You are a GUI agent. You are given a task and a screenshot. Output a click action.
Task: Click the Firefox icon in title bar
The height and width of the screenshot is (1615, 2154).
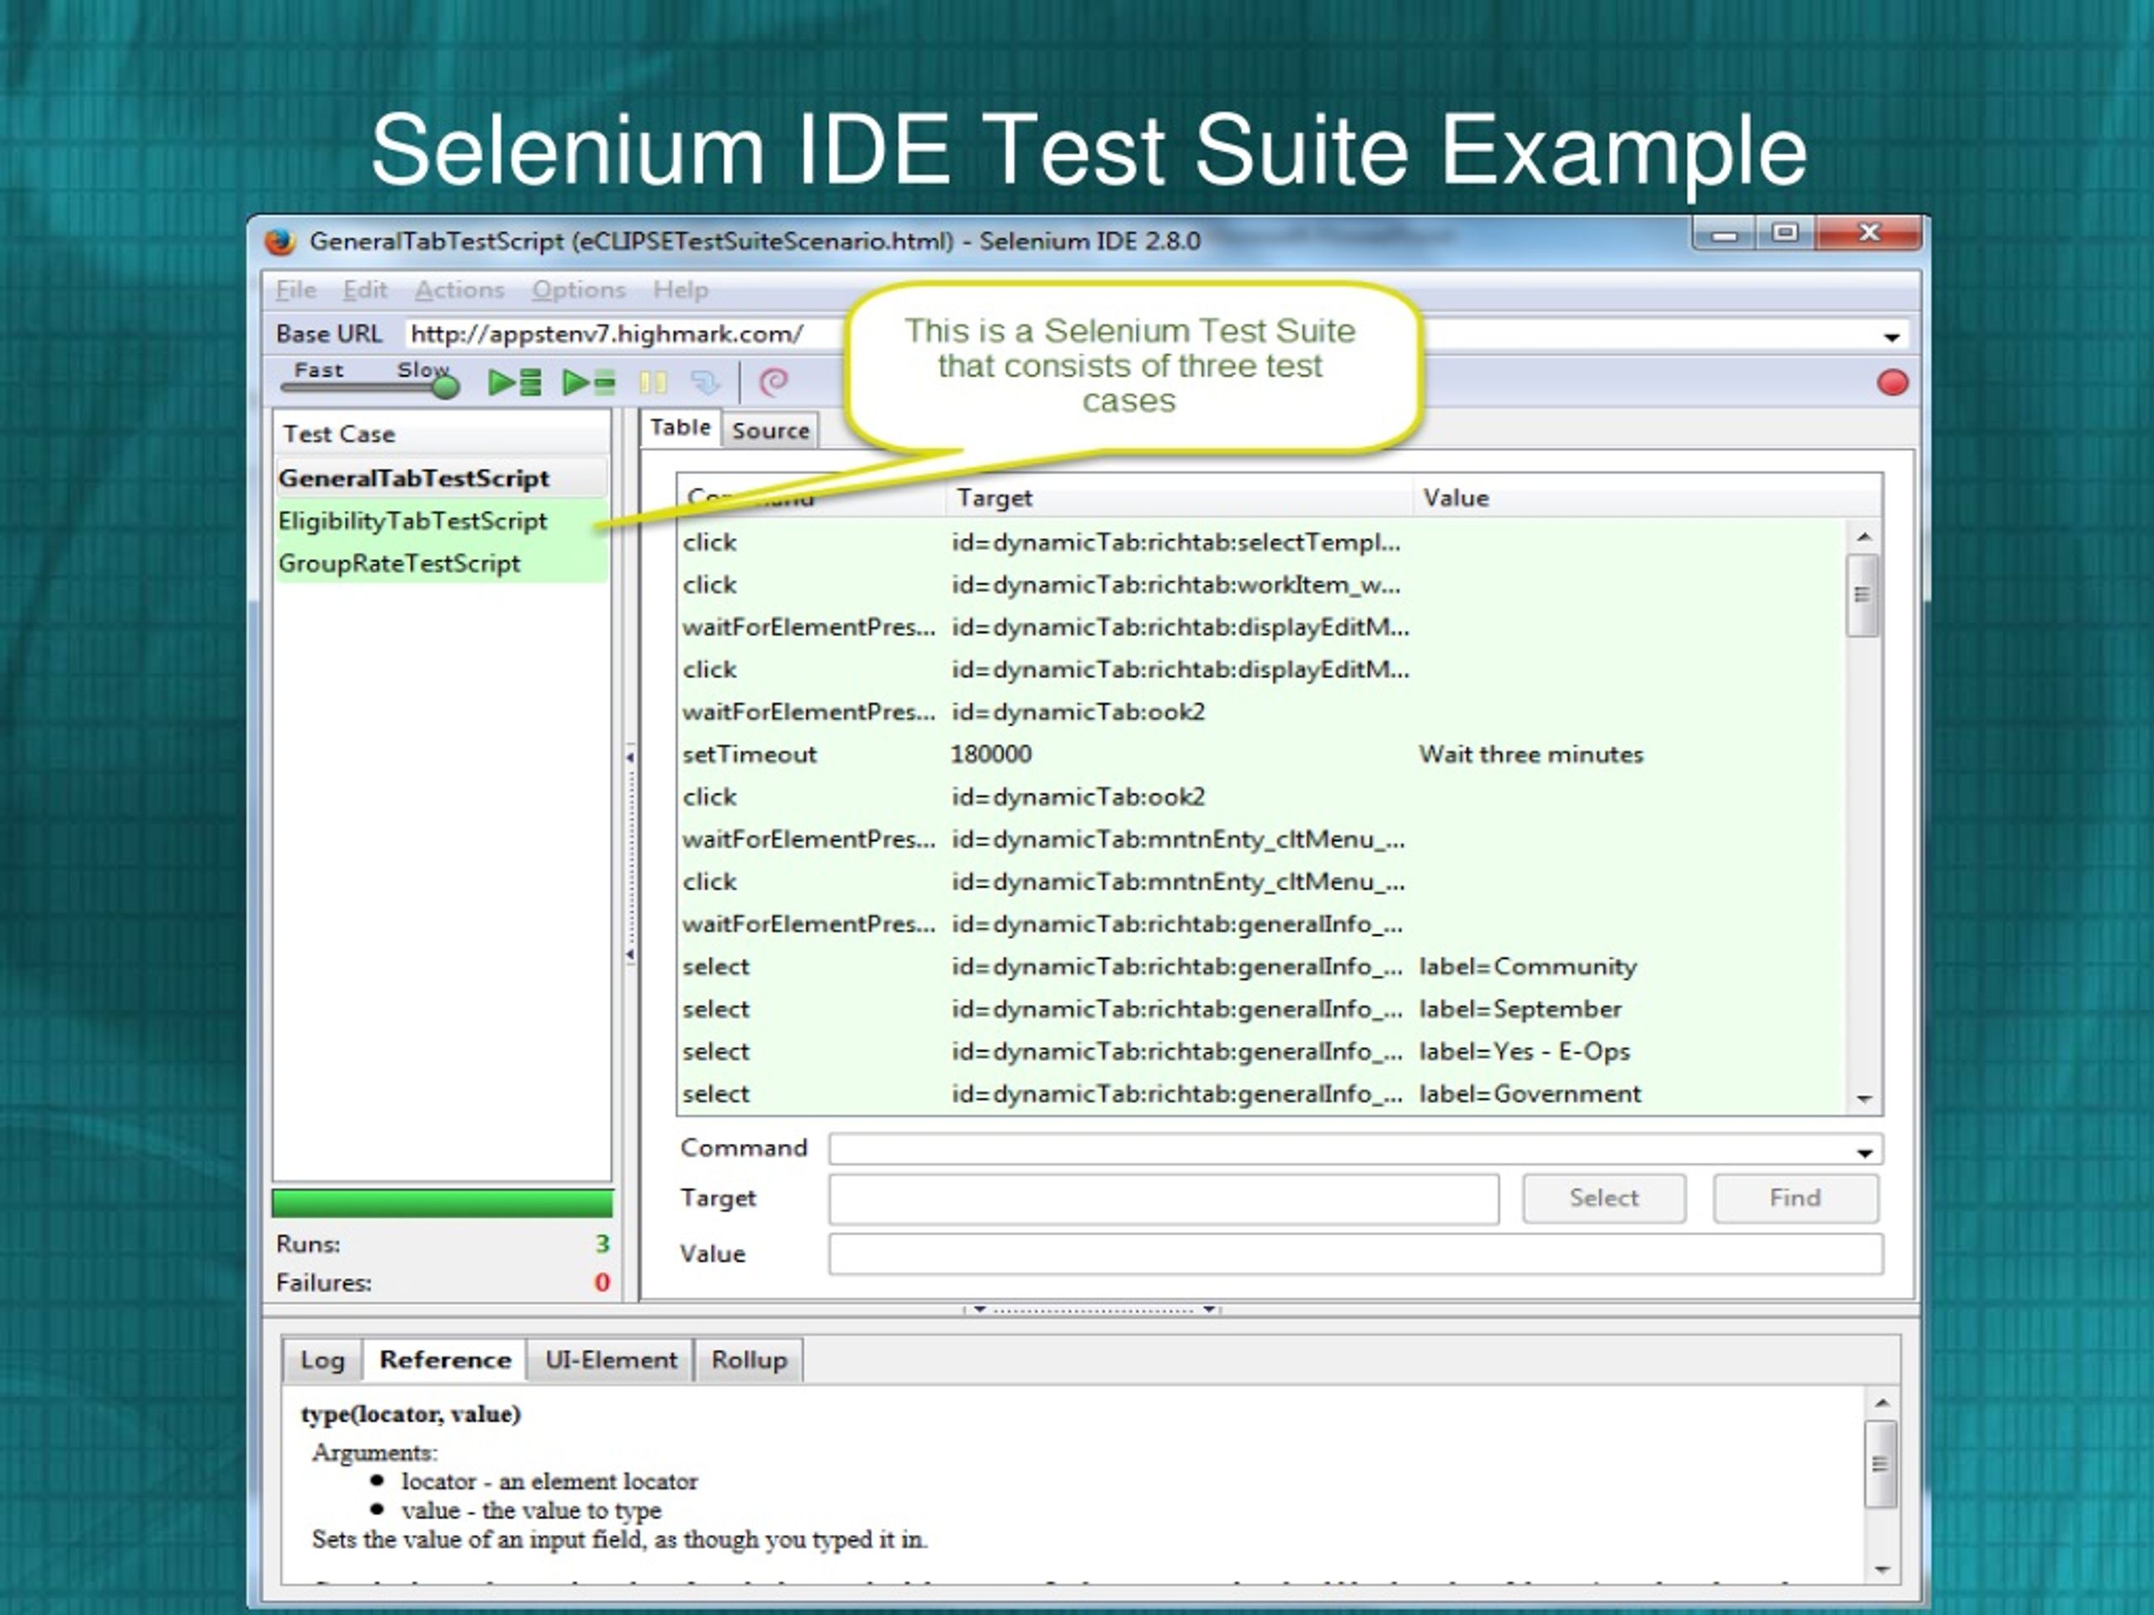280,241
